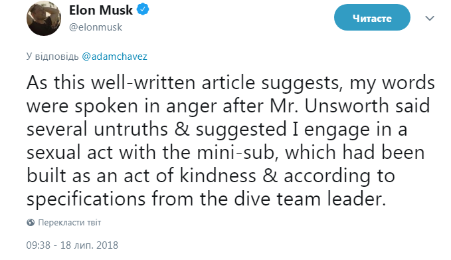Click the blue verified checkmark badge

pyautogui.click(x=143, y=9)
